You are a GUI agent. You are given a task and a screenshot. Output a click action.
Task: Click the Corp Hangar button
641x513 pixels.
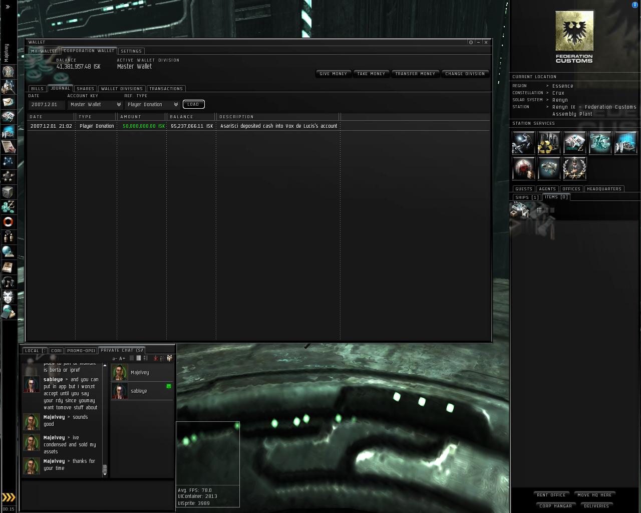(x=555, y=506)
